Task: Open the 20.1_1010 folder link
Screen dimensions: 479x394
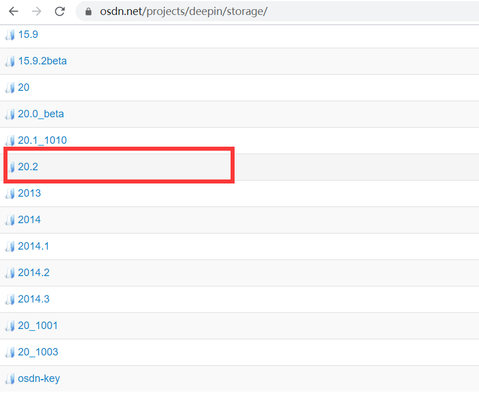Action: pos(42,140)
